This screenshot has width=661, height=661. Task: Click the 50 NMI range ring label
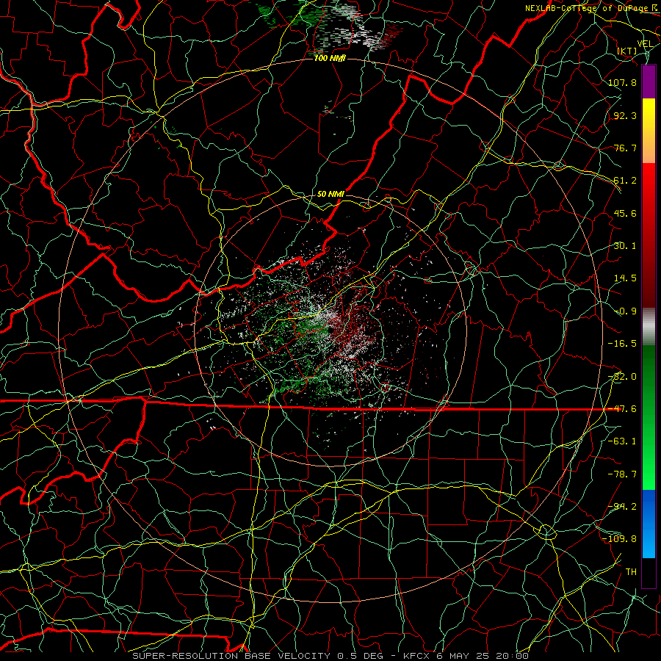[x=330, y=194]
